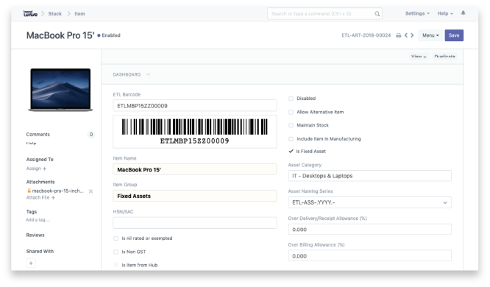Open Asset Naming Series dropdown
The width and height of the screenshot is (490, 287).
tap(369, 202)
